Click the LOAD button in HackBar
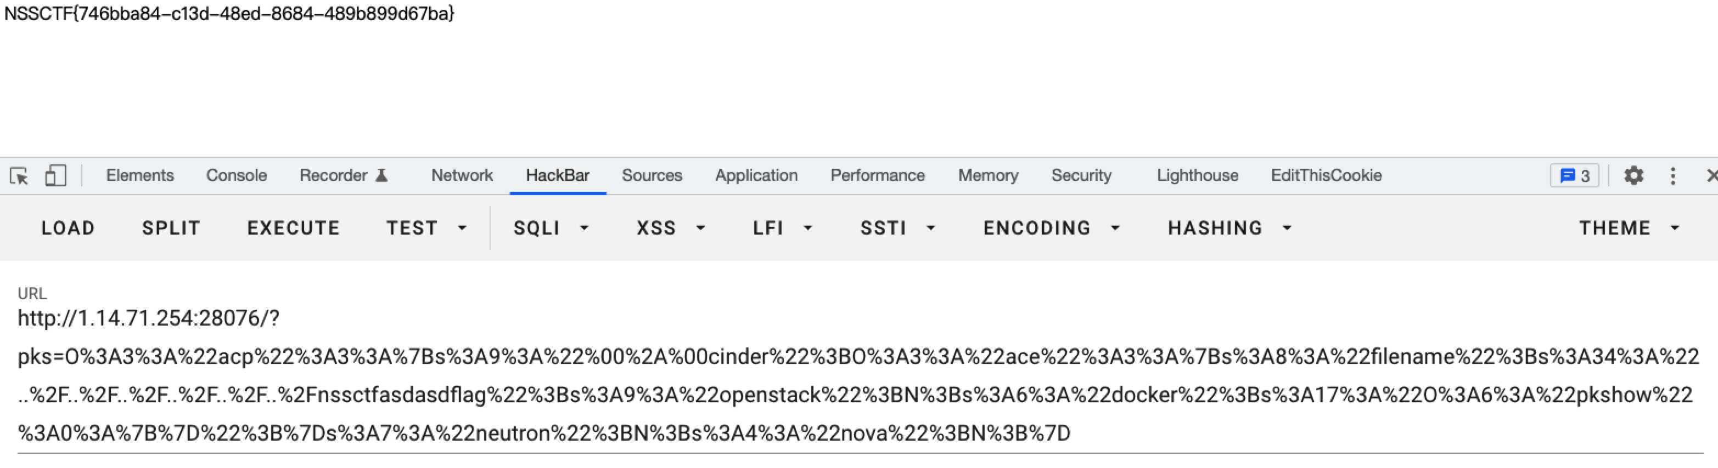Viewport: 1718px width, 468px height. (x=68, y=229)
